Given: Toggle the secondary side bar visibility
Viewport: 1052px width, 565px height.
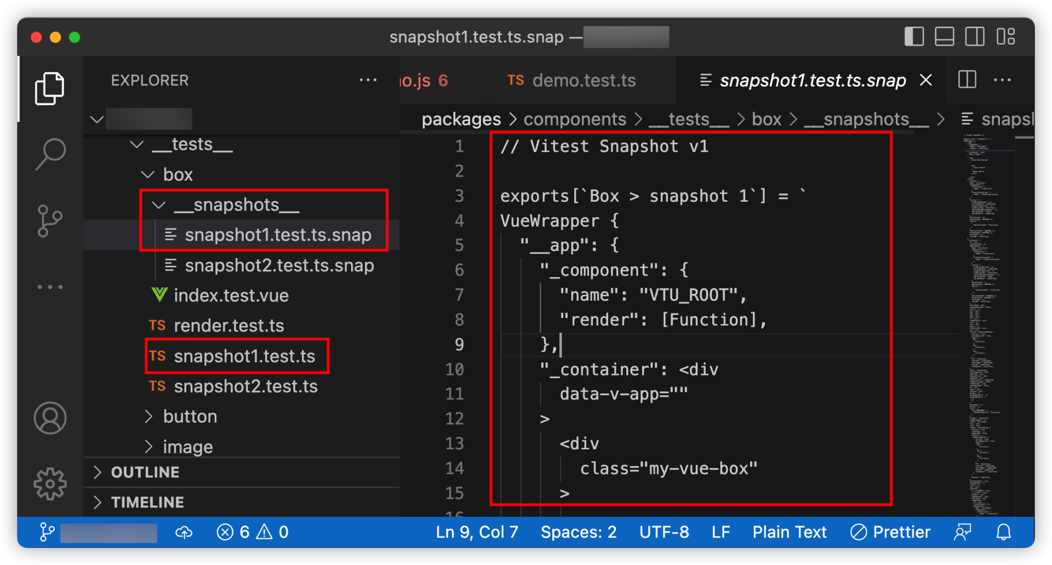Looking at the screenshot, I should tap(975, 37).
